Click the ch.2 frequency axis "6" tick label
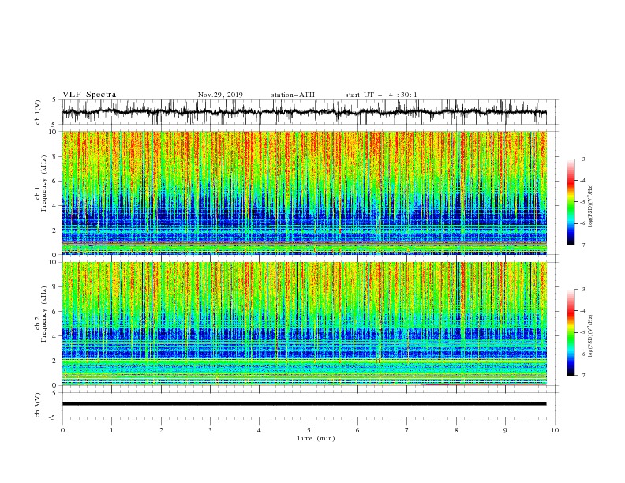The image size is (625, 483). 54,312
